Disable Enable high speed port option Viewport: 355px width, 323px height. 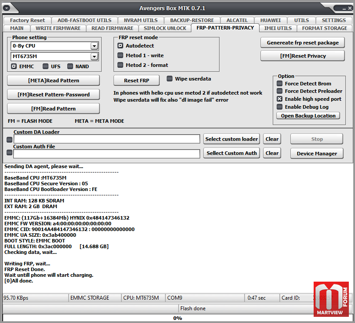point(280,99)
